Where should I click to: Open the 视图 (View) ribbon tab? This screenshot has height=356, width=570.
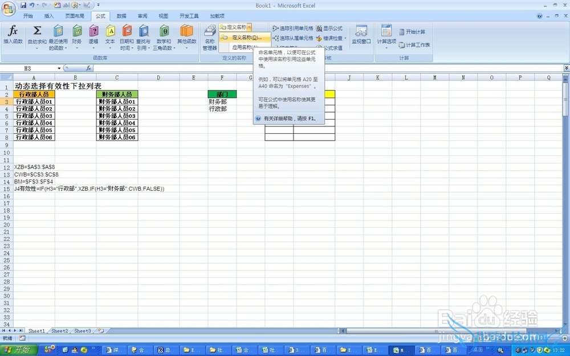pos(163,16)
